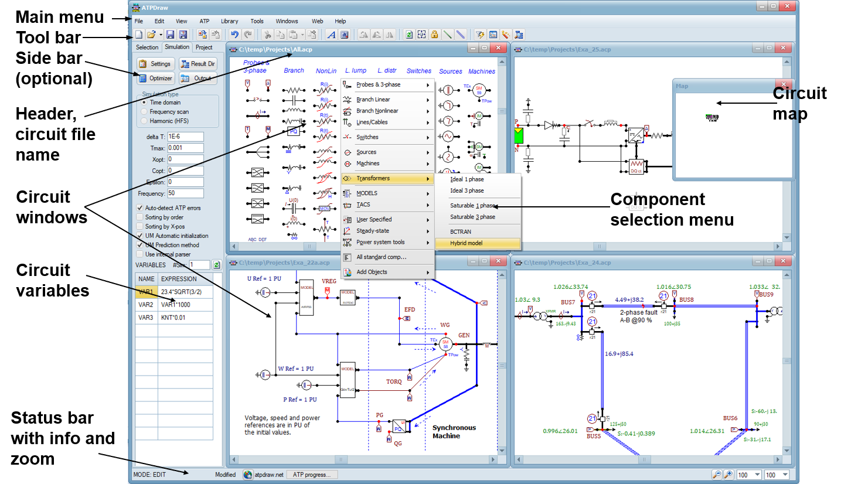Click vertical scrollbar of Exa_24.acp window
851x484 pixels.
(x=787, y=360)
